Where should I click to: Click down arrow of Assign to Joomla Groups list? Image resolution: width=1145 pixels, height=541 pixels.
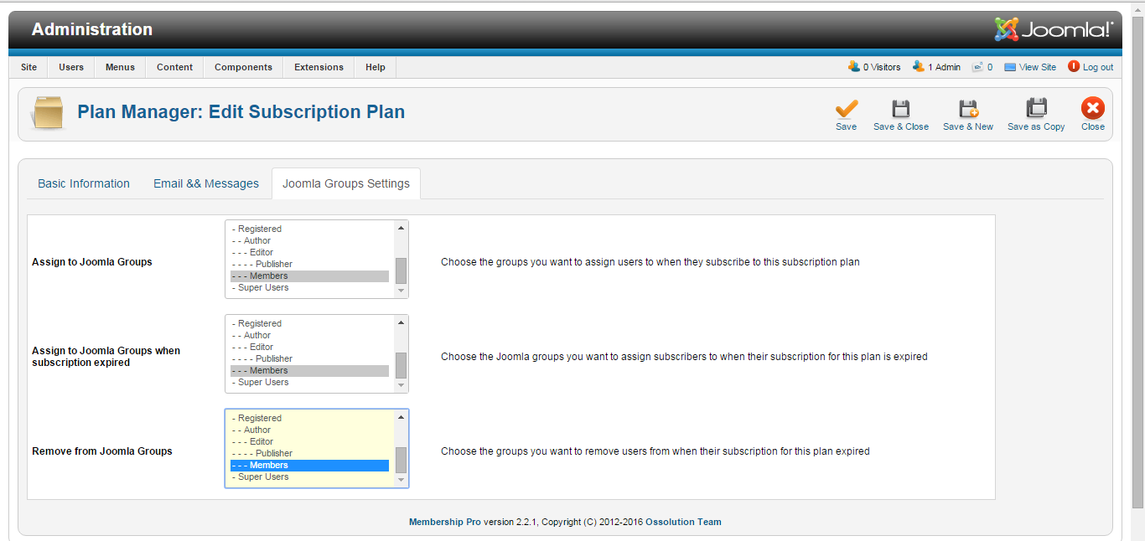point(401,291)
